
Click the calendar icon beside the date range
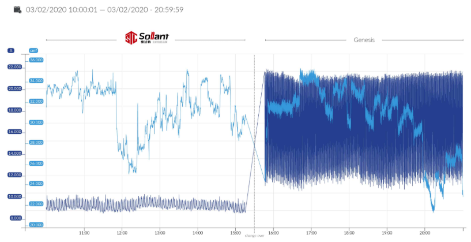tap(17, 9)
